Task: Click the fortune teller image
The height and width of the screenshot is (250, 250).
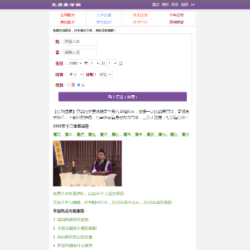Action: (x=87, y=163)
